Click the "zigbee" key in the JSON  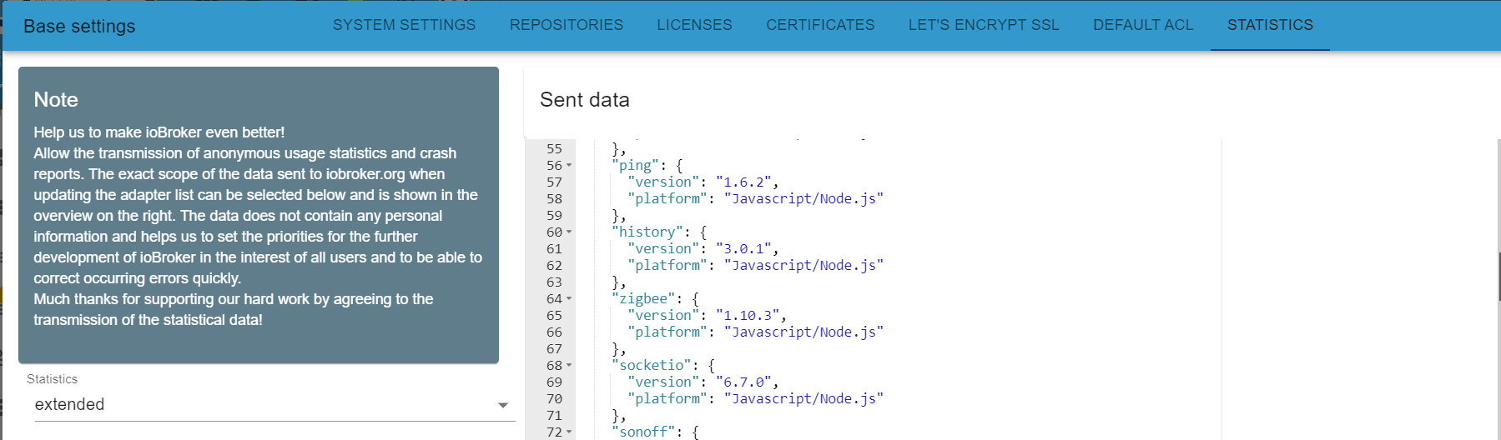643,298
